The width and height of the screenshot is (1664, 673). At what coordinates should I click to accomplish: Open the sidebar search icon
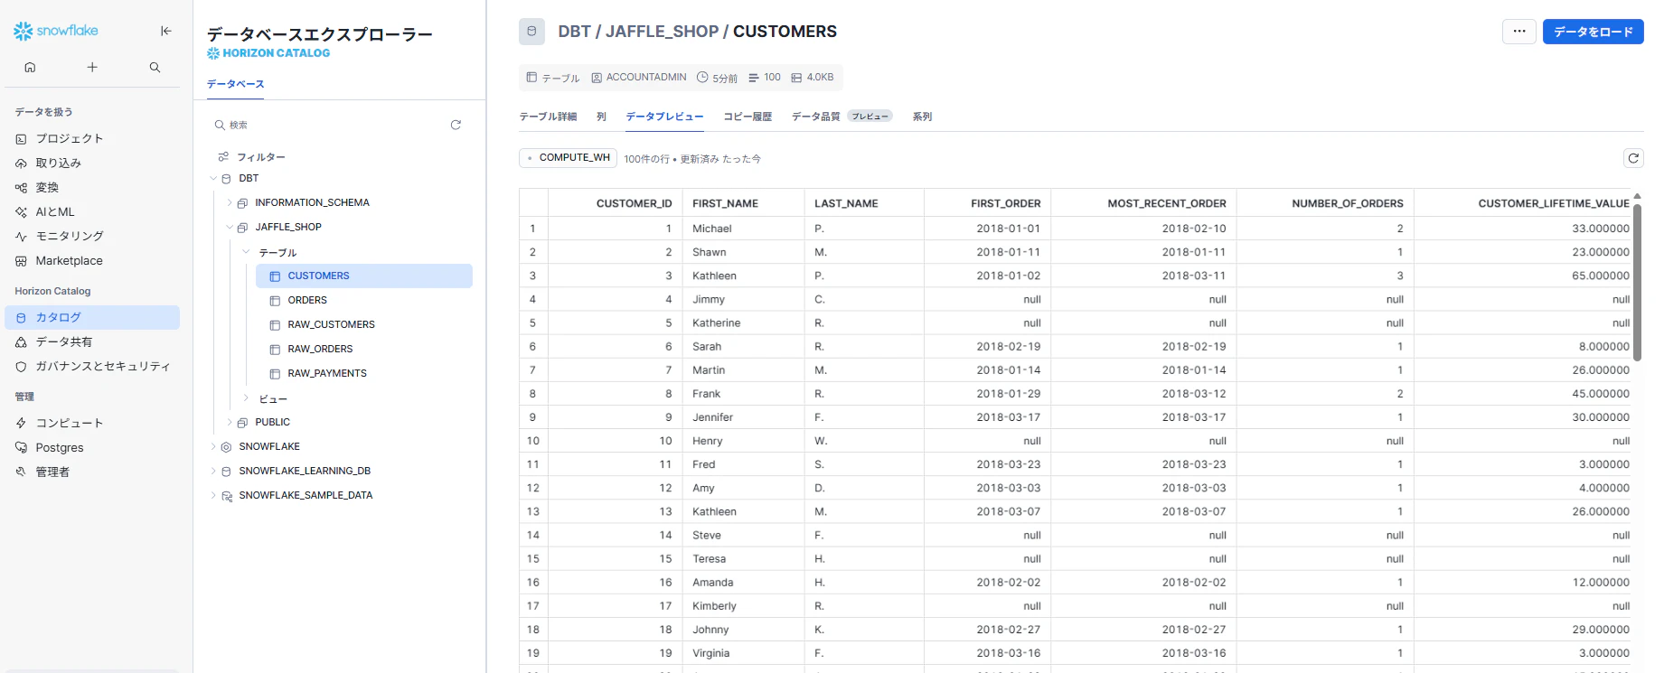click(x=155, y=67)
